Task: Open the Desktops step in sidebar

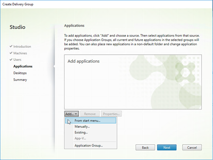Action: [x=20, y=73]
